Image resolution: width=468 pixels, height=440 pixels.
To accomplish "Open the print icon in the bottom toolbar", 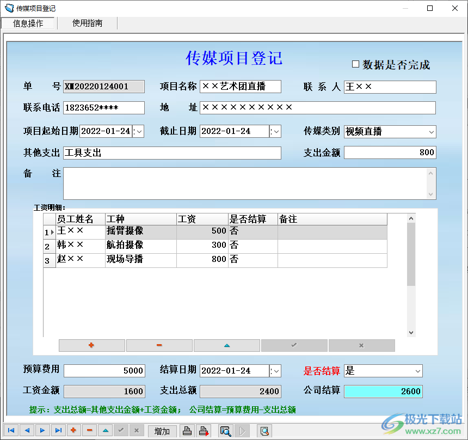I will coord(187,430).
